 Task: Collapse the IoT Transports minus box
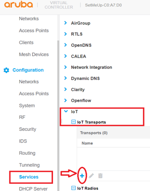73,122
